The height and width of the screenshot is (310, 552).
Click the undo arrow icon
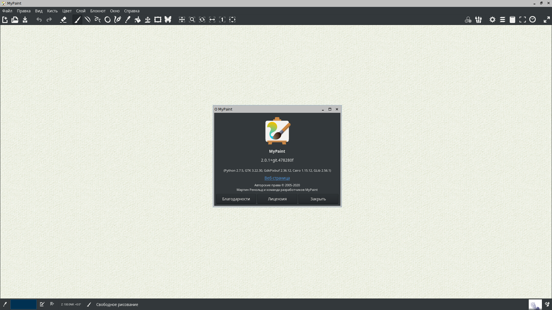click(39, 20)
